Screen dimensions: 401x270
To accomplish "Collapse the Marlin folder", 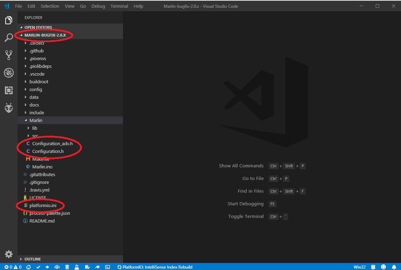I will 70,120.
